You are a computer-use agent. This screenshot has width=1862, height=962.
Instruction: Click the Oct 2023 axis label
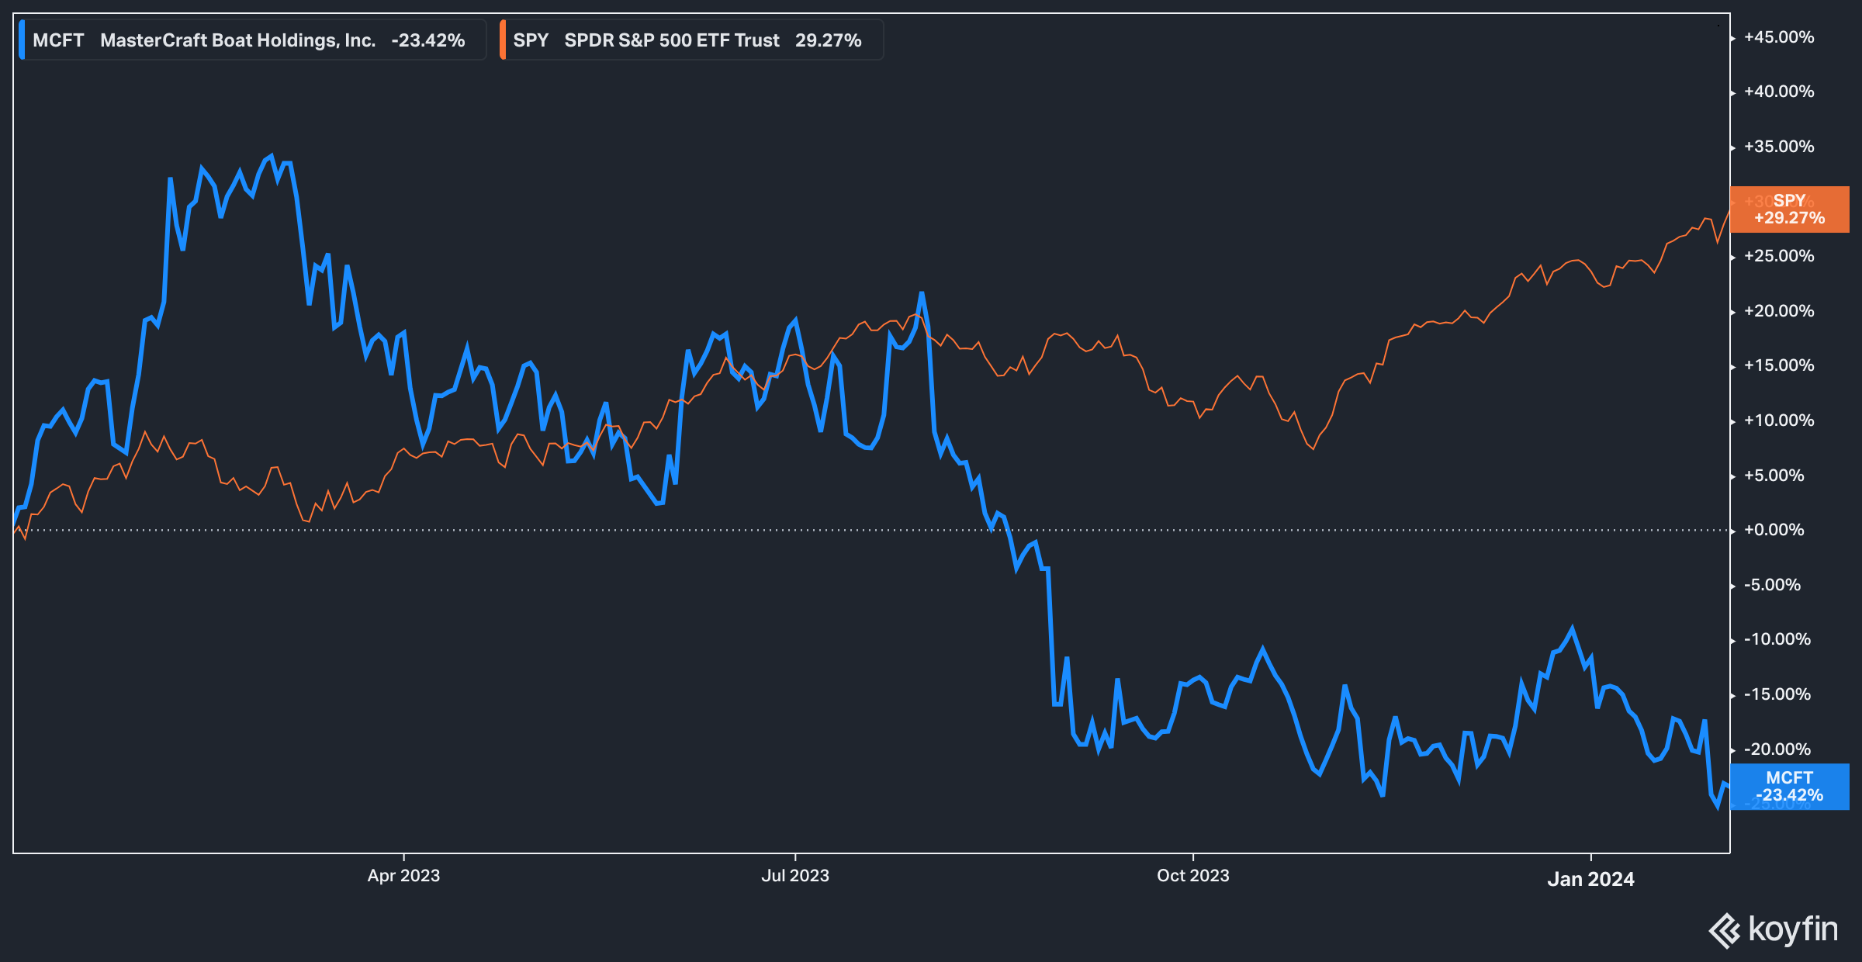point(1192,876)
